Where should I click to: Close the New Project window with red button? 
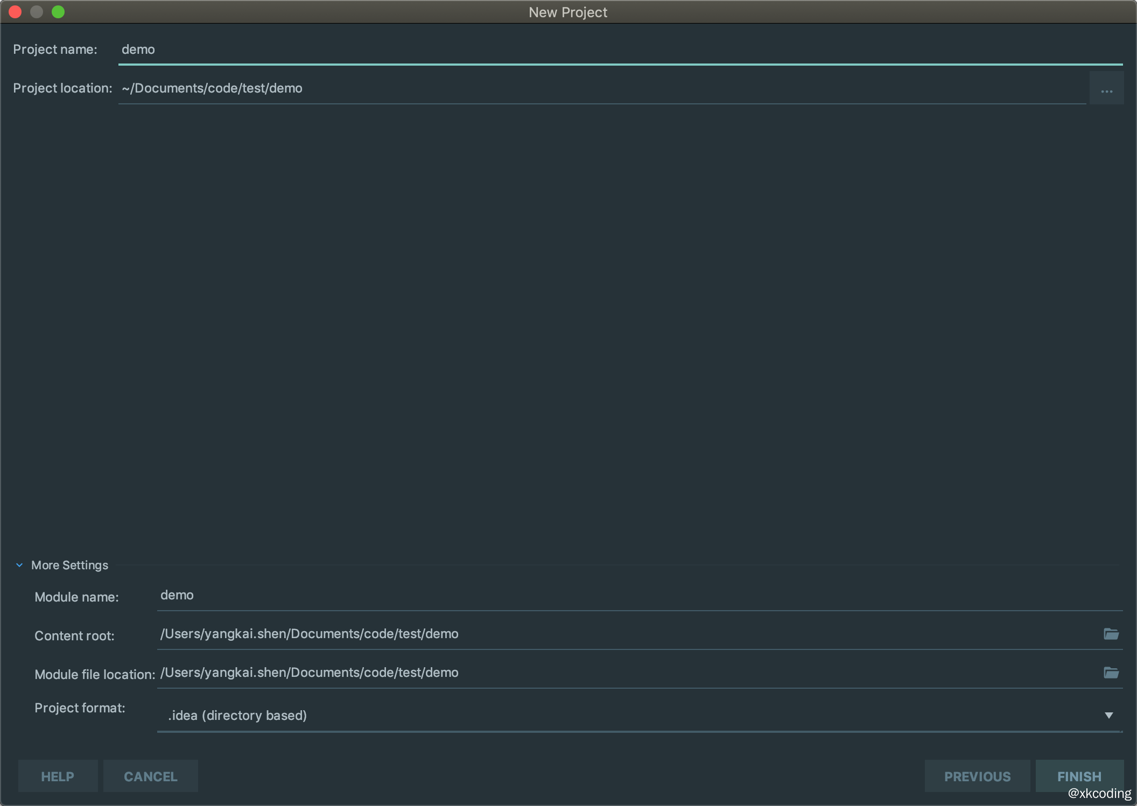pyautogui.click(x=15, y=12)
